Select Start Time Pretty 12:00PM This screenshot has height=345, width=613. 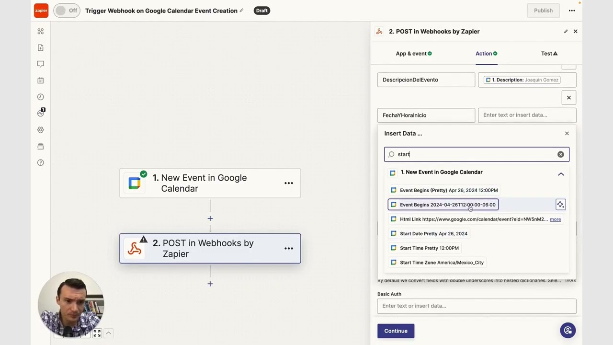point(424,248)
